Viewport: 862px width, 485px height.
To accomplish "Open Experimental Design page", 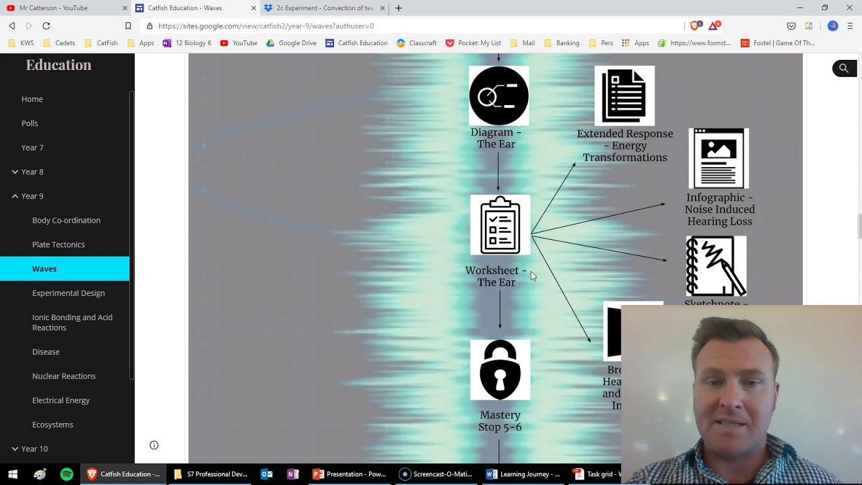I will pos(68,293).
